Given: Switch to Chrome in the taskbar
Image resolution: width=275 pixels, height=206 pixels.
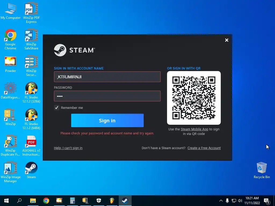Looking at the screenshot, I should tap(46, 201).
